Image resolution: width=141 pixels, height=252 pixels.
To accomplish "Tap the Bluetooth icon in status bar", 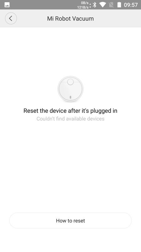I will click(x=95, y=5).
